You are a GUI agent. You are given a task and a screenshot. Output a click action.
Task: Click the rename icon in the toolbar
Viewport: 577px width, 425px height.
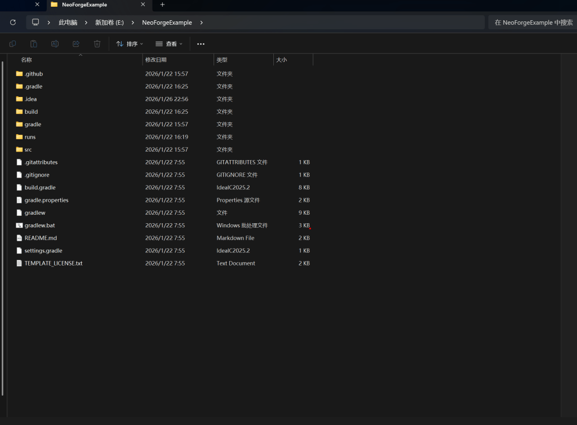(x=55, y=44)
